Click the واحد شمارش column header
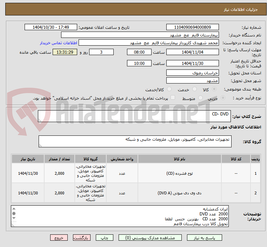 122,159
